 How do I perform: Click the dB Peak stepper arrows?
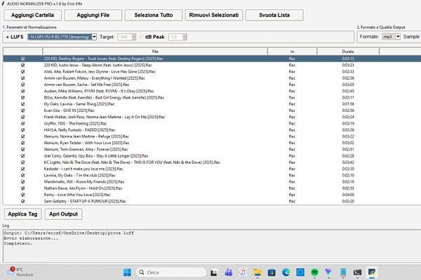[185, 37]
